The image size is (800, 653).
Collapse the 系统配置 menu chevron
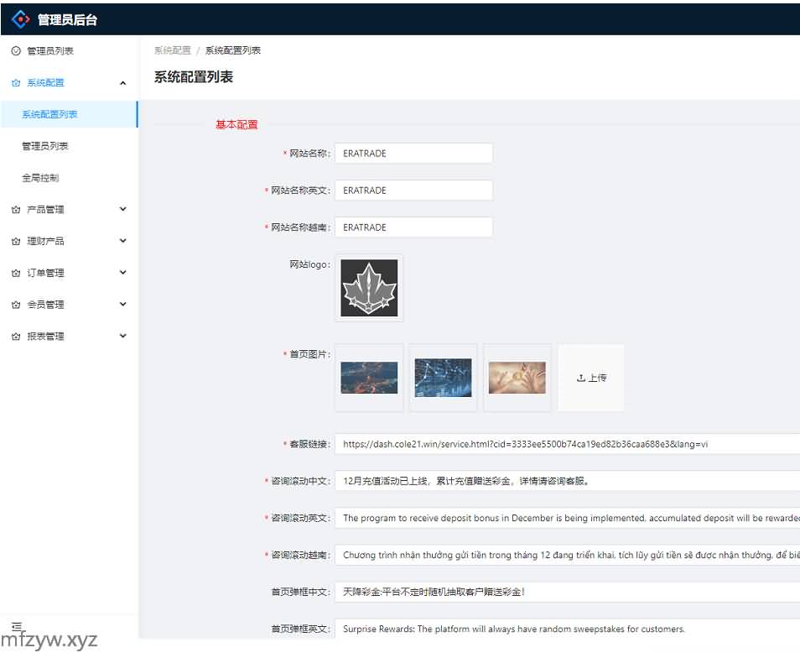123,83
